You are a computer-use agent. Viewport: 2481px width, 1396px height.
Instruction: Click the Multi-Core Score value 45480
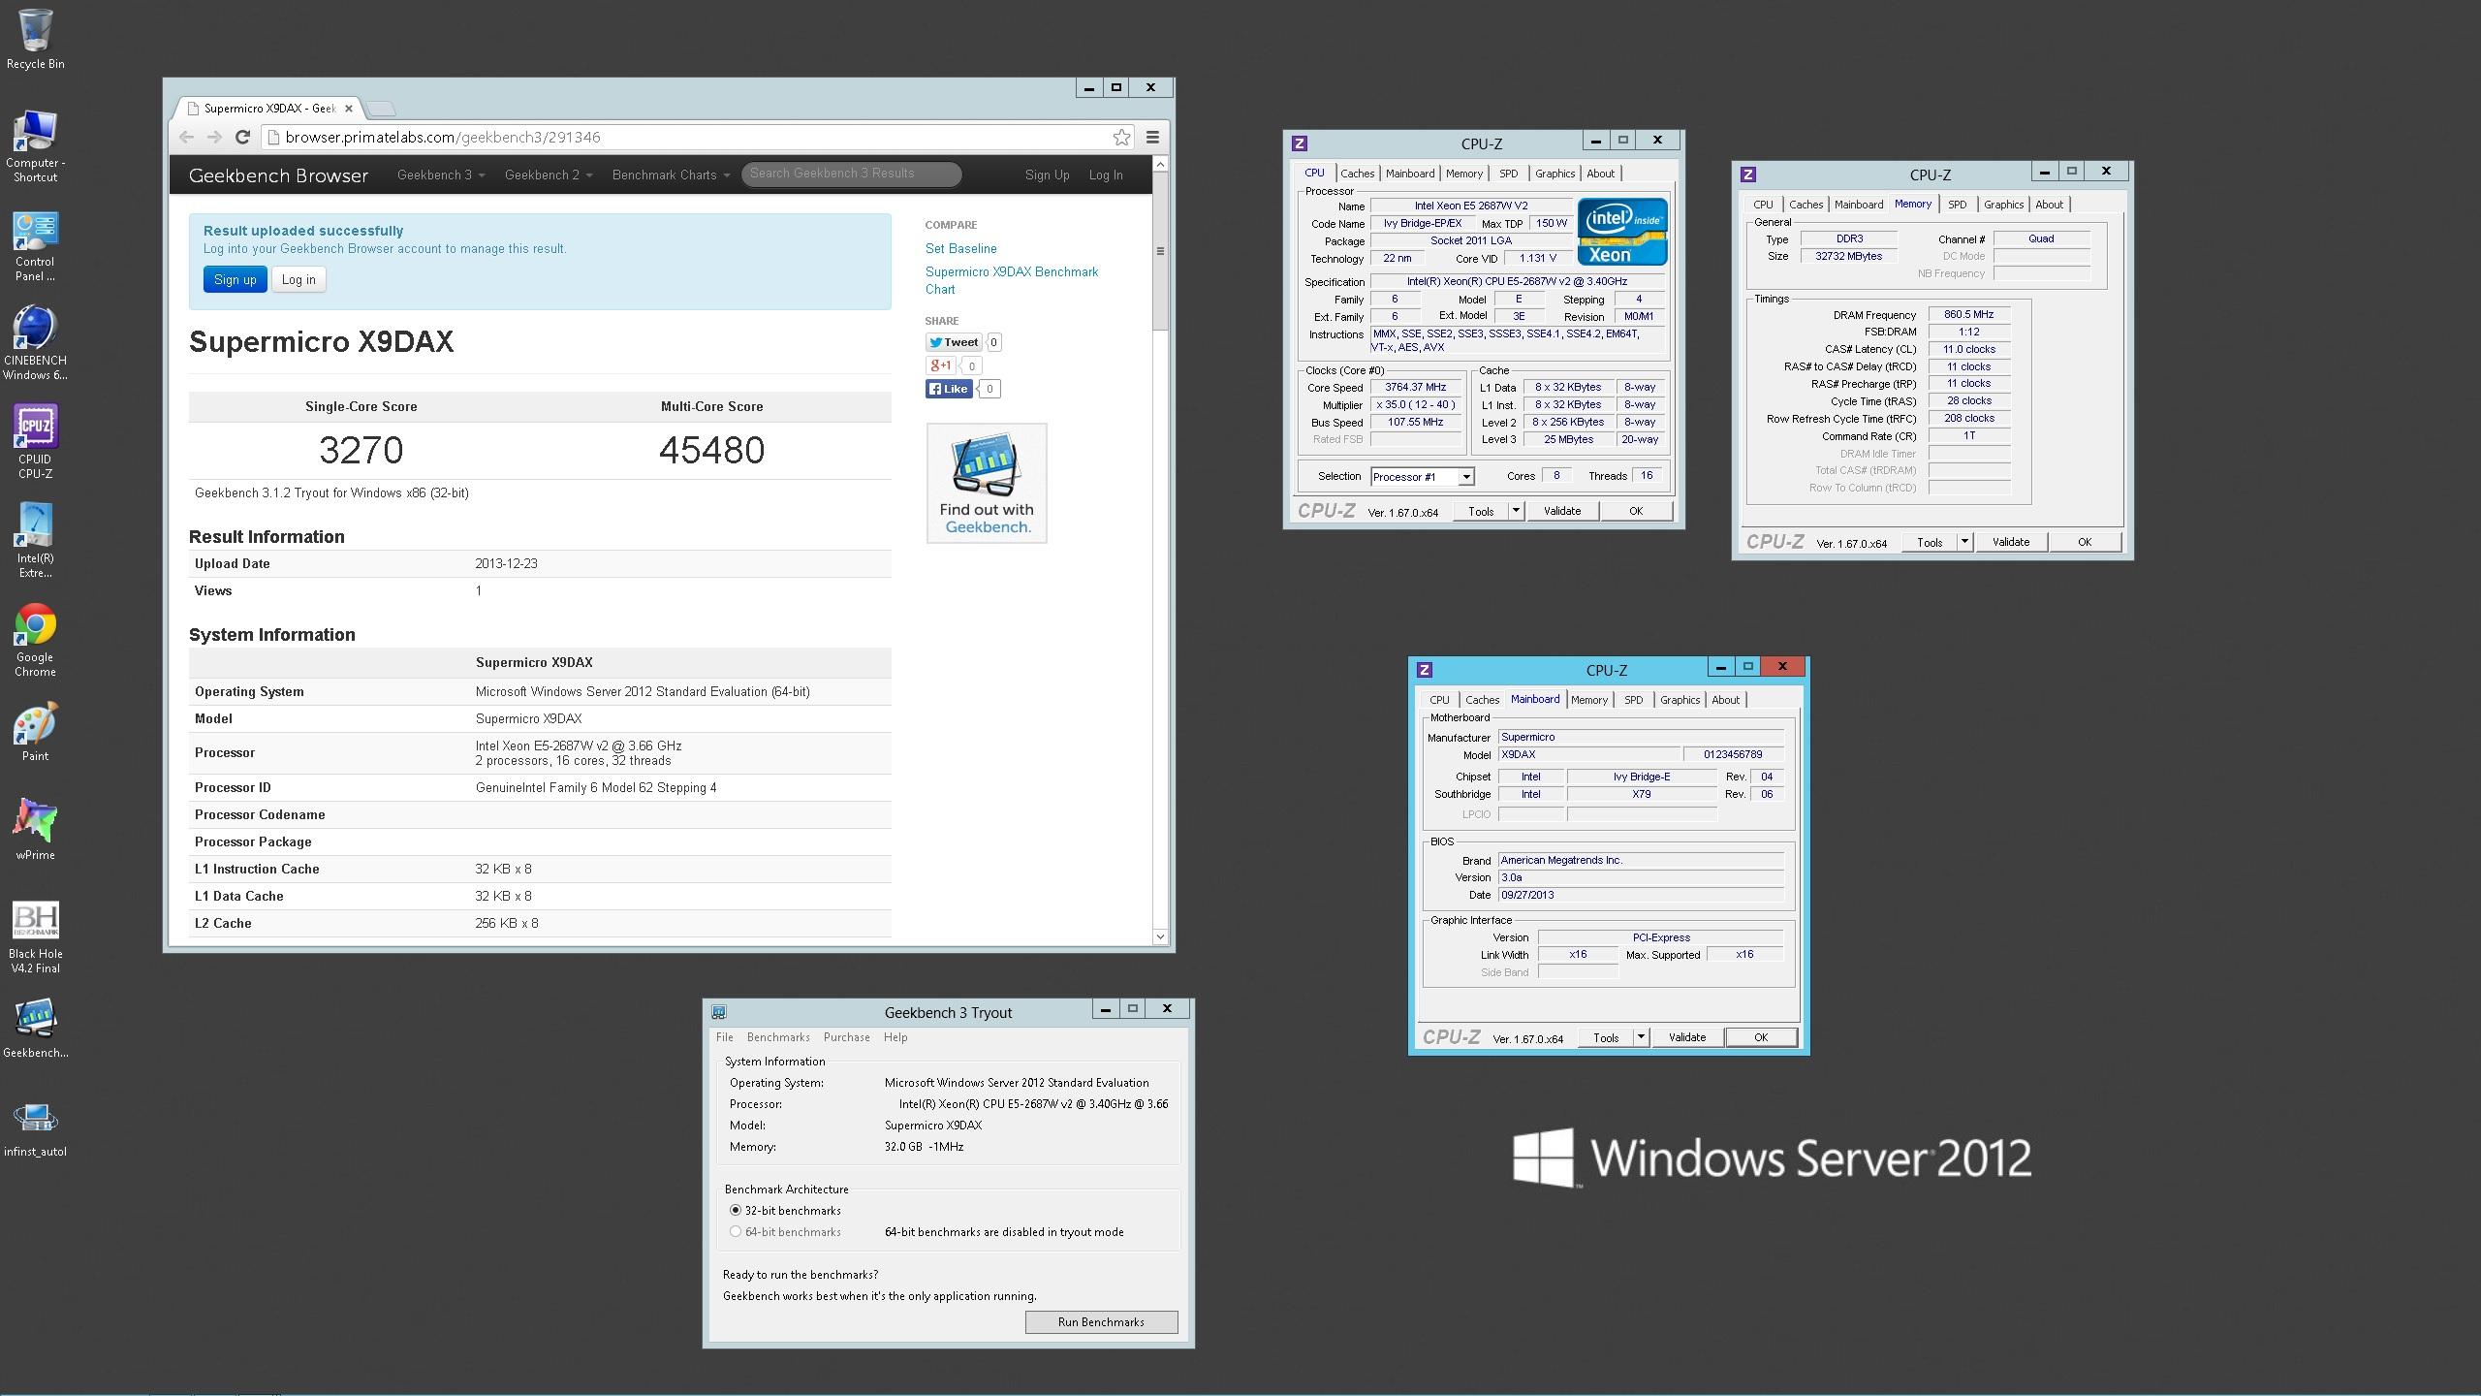coord(711,451)
